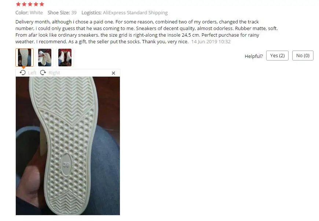This screenshot has width=319, height=221.
Task: Click the rotate right arrow icon
Action: 43,73
